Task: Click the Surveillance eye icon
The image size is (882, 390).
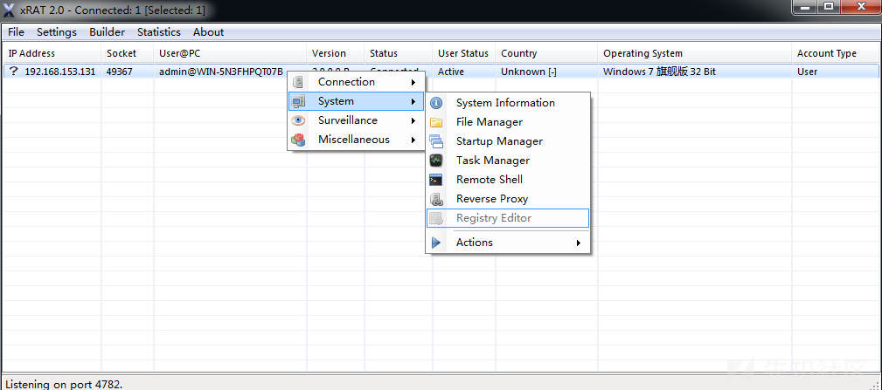Action: tap(298, 120)
